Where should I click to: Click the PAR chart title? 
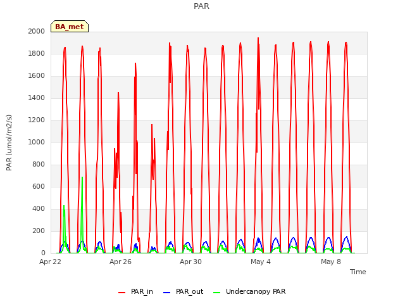pyautogui.click(x=201, y=6)
